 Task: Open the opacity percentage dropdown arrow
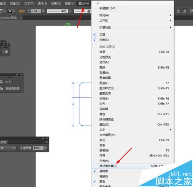[x=45, y=148]
